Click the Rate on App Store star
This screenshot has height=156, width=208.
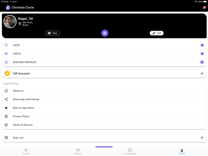(6, 108)
